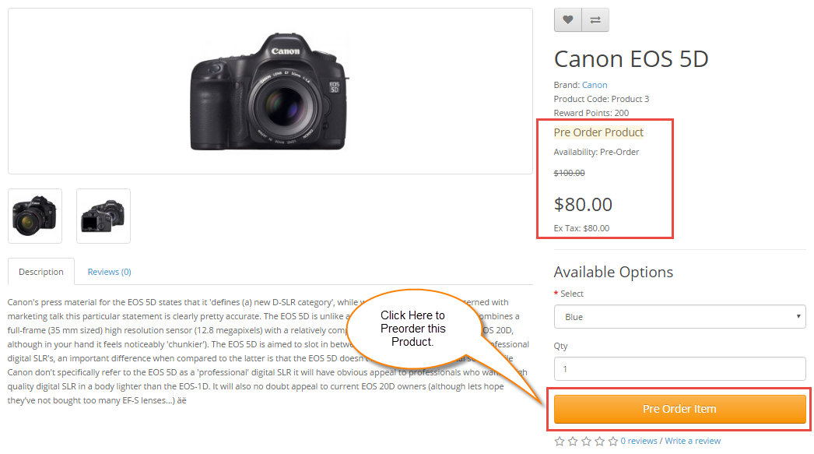Viewport: 814px width, 454px height.
Task: Select the second camera thumbnail image
Action: (104, 216)
